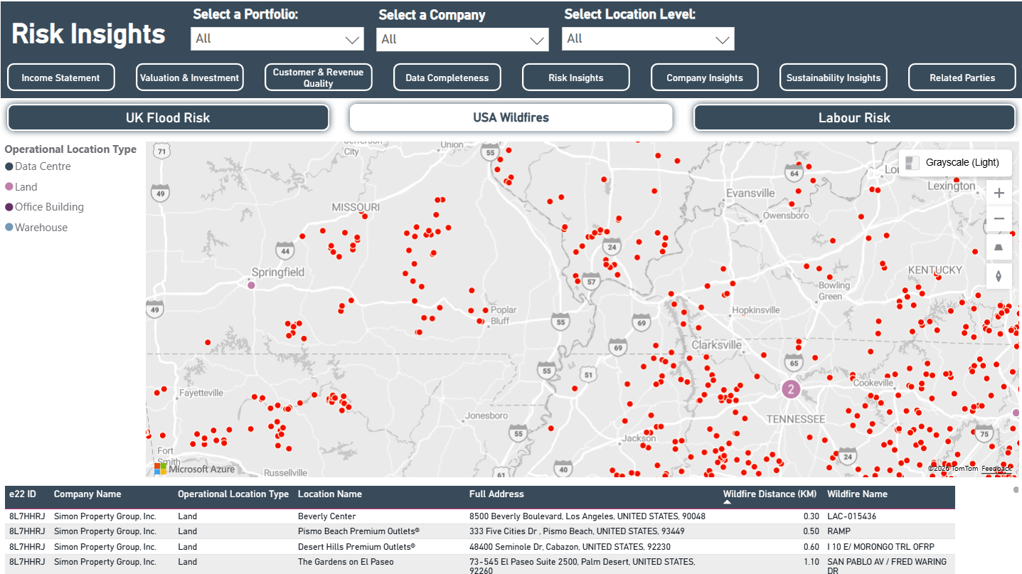Sort the table by Company Name header
Screen dimensions: 1022x574
coord(87,494)
